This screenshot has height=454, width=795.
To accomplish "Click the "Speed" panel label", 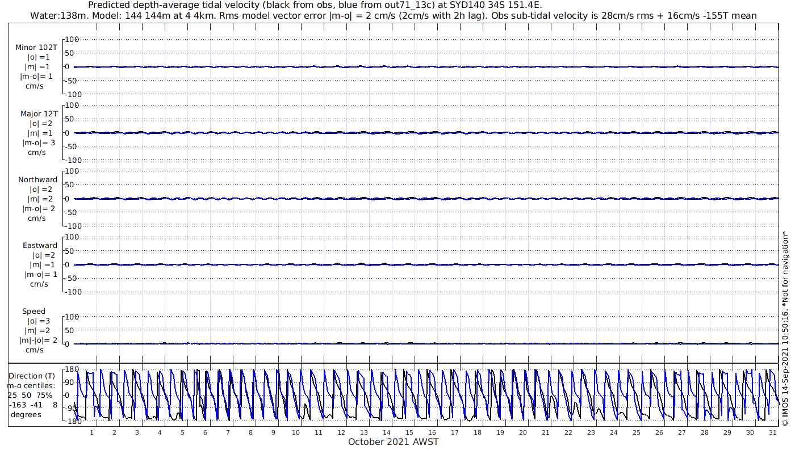I will 34,312.
